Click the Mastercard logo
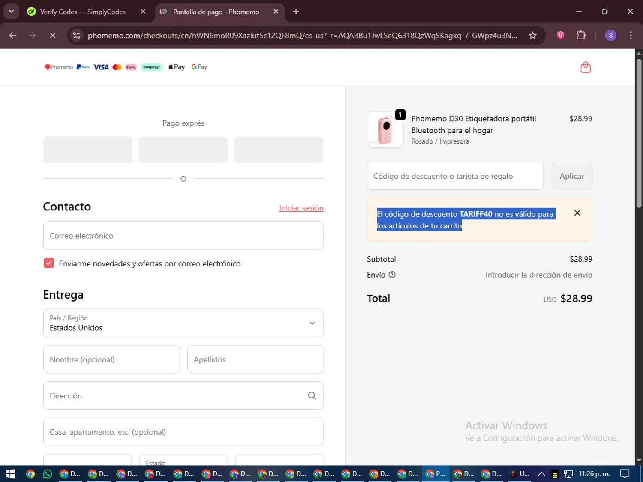Image resolution: width=643 pixels, height=482 pixels. coord(117,67)
